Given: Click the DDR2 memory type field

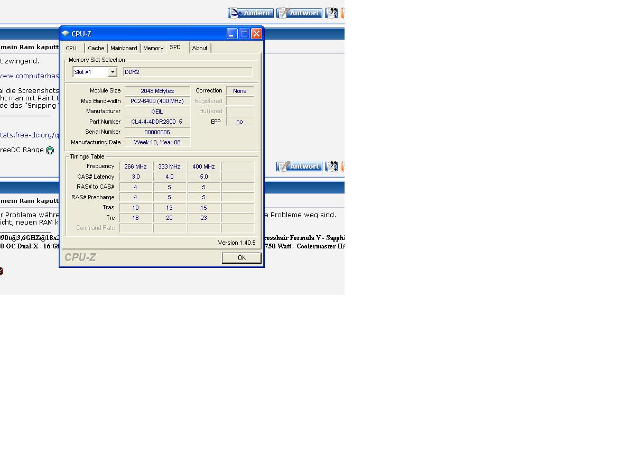Looking at the screenshot, I should pyautogui.click(x=188, y=72).
